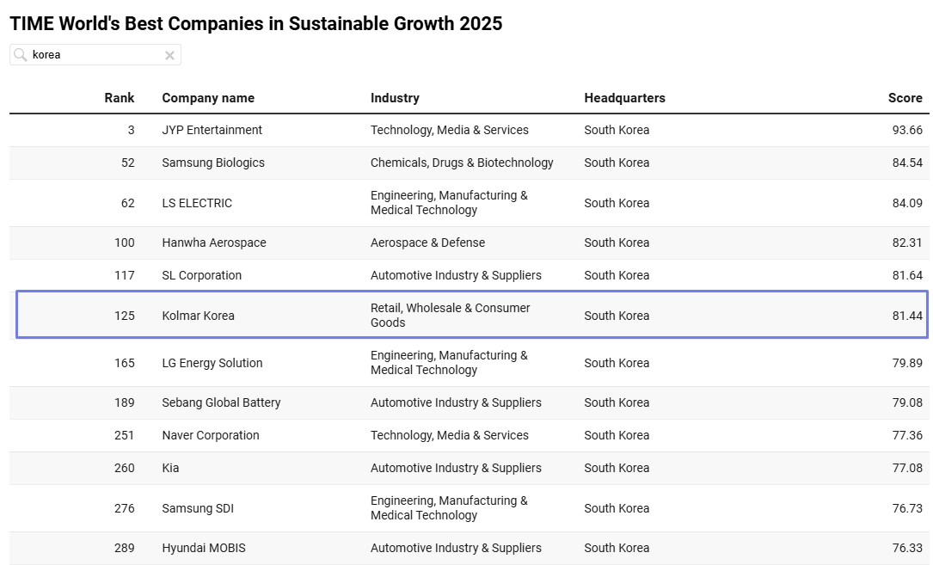
Task: Click score value 82.31
Action: (x=907, y=243)
